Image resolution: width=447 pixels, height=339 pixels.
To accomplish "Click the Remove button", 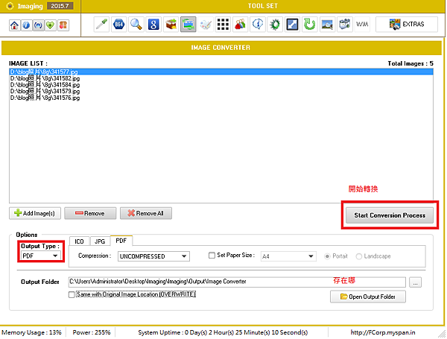I will tap(90, 214).
